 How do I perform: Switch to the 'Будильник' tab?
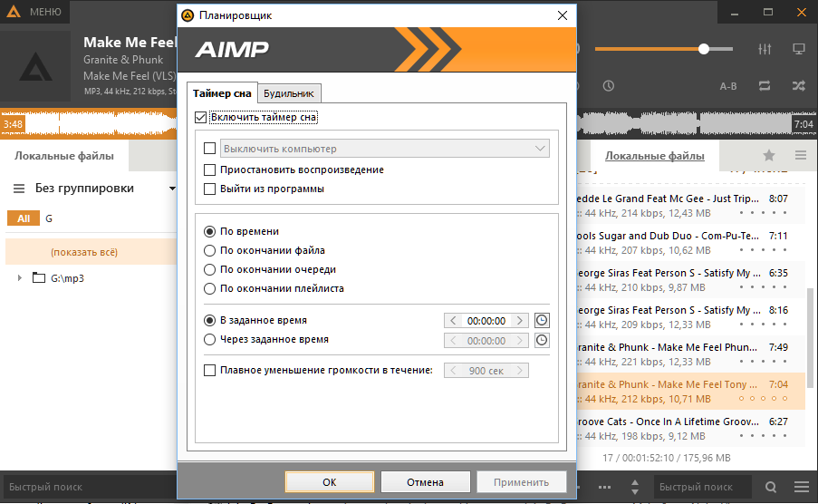(289, 93)
